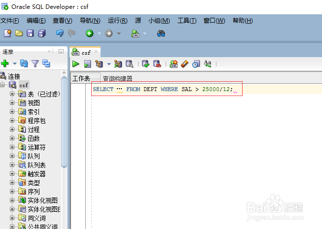The height and width of the screenshot is (229, 322).
Task: Click into the SQL statement editor line
Action: [167, 89]
